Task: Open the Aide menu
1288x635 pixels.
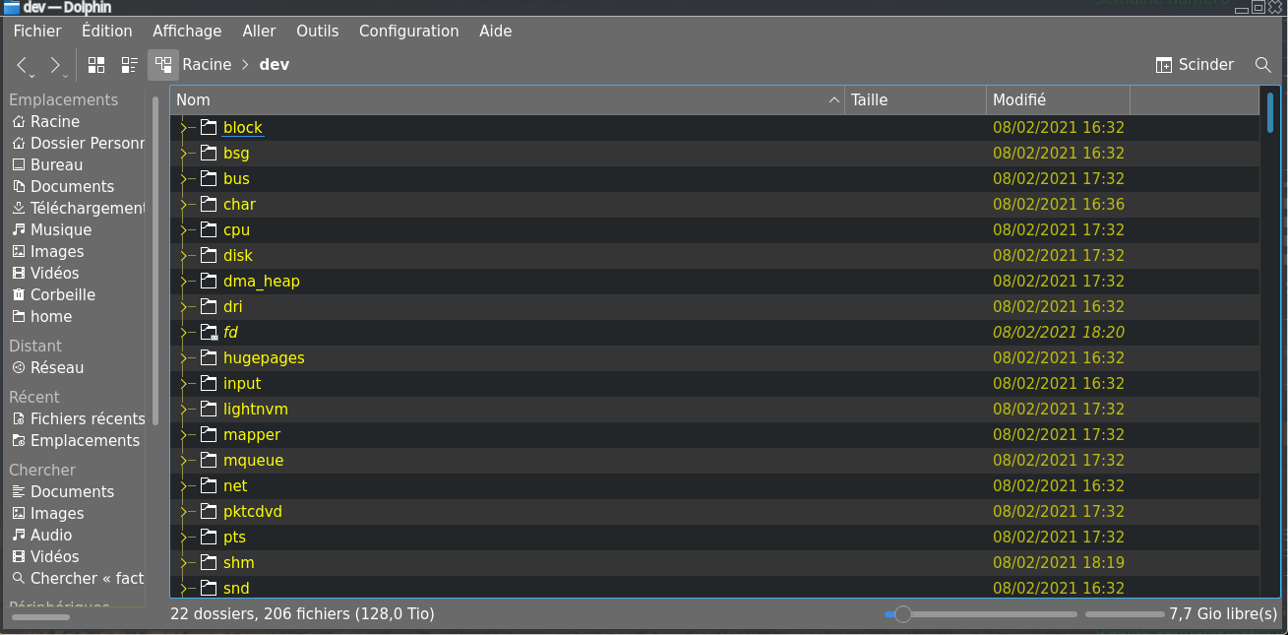Action: [496, 32]
